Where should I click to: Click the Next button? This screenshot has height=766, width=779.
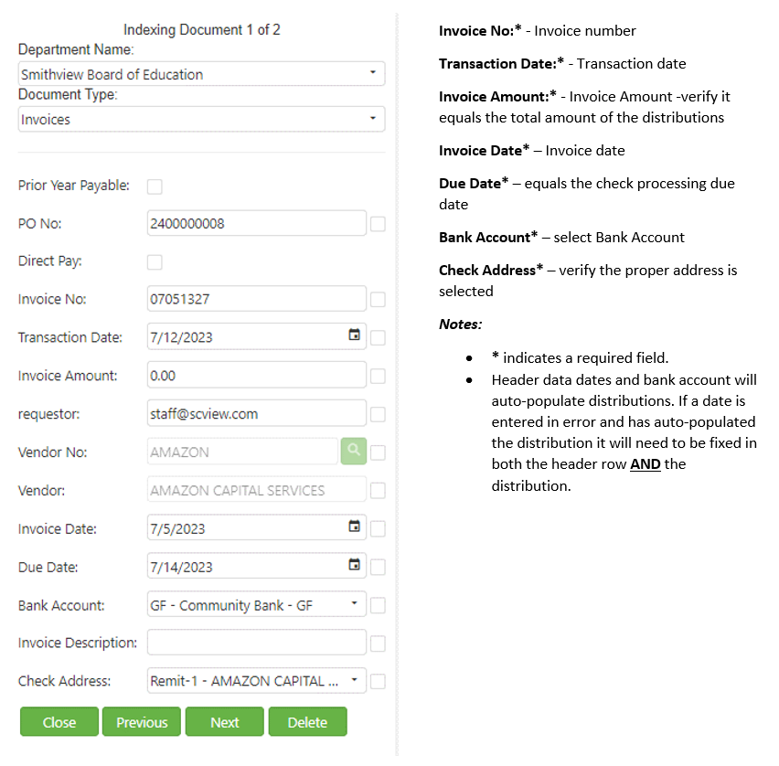coord(224,722)
